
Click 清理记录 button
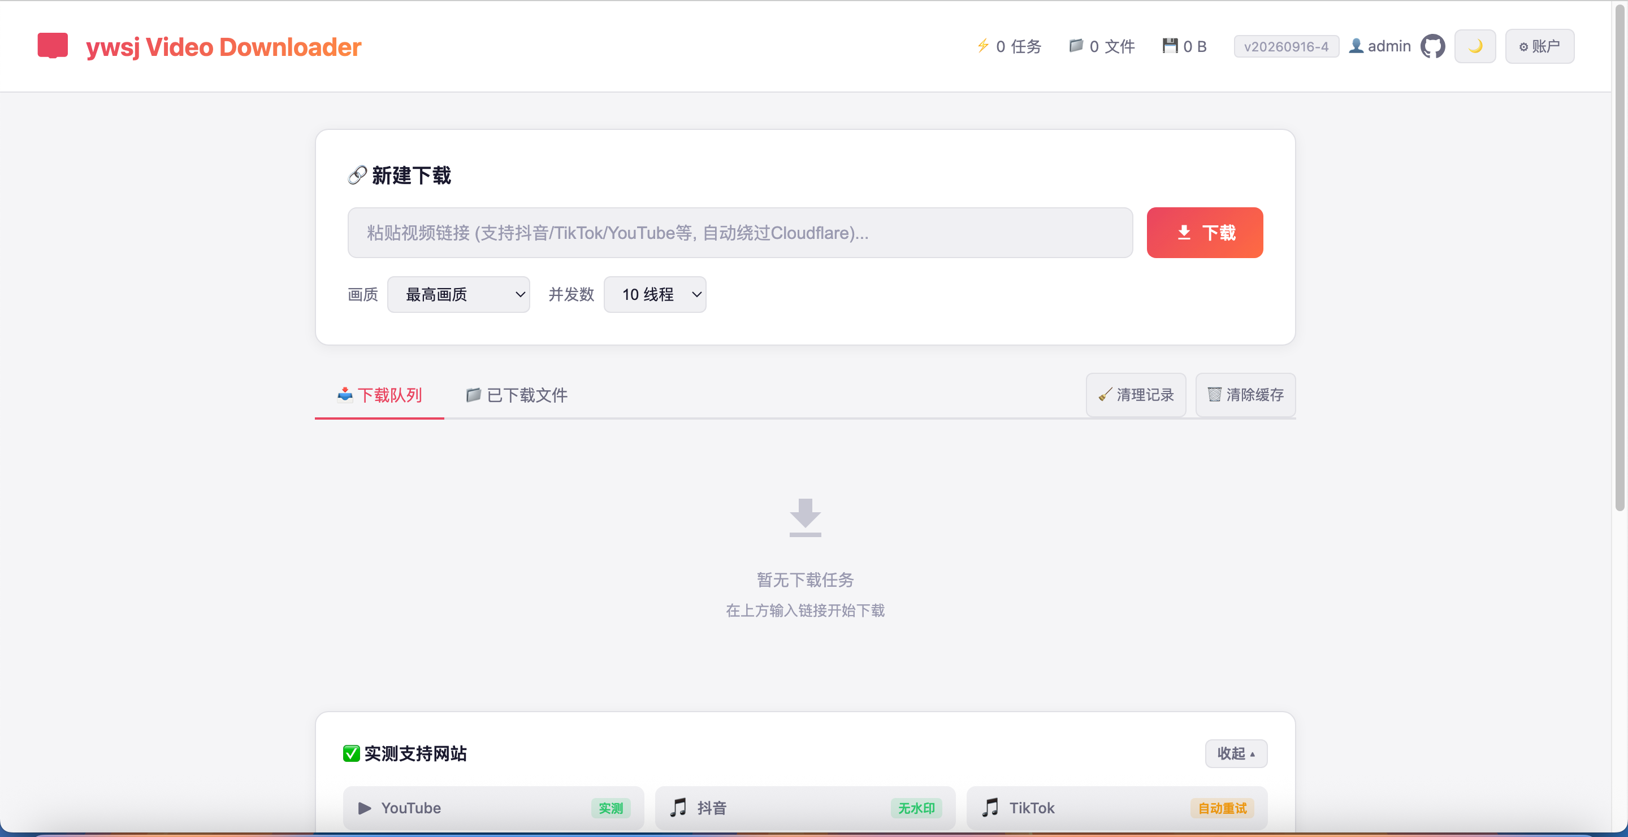point(1136,395)
